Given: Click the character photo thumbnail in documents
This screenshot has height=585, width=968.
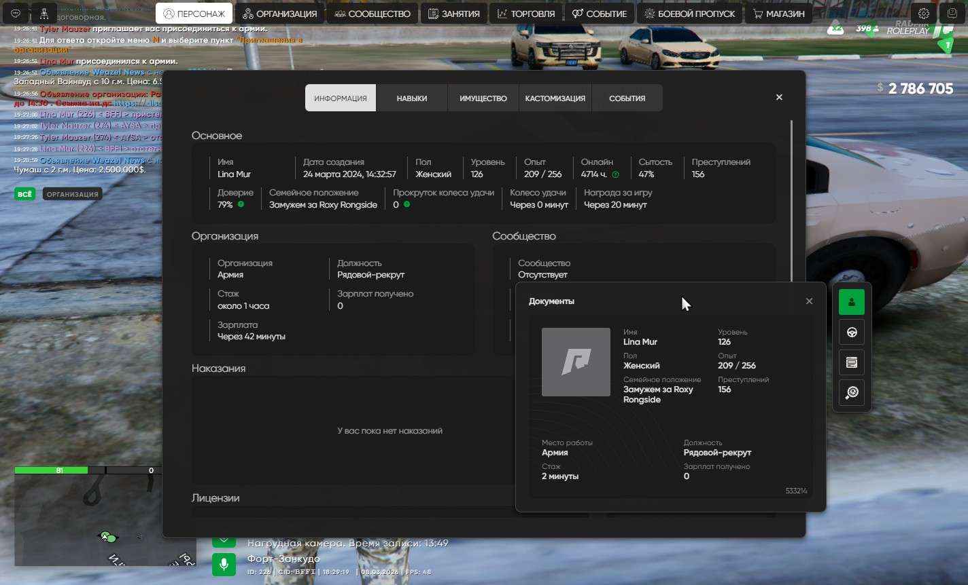Looking at the screenshot, I should click(576, 362).
